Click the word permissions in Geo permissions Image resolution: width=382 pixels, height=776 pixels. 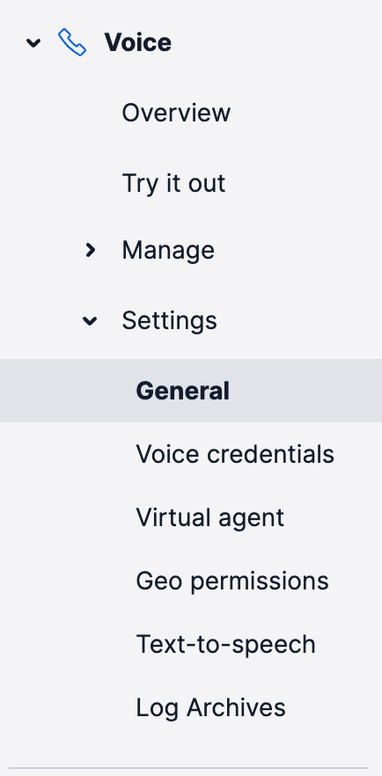[260, 582]
